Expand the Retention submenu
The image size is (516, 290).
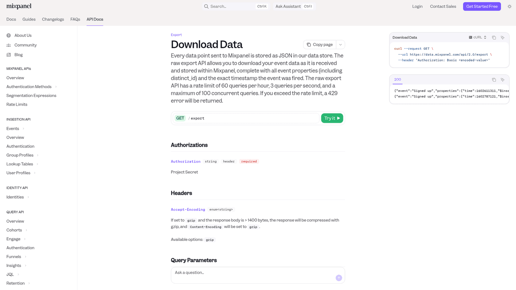29,283
